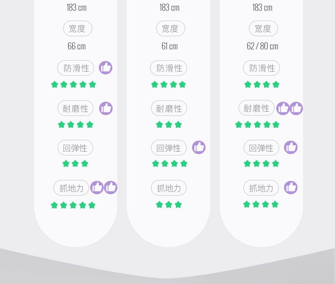Image resolution: width=335 pixels, height=284 pixels.
Task: Click the thumbs-up beside left column's 耐磨性
Action: [x=106, y=108]
